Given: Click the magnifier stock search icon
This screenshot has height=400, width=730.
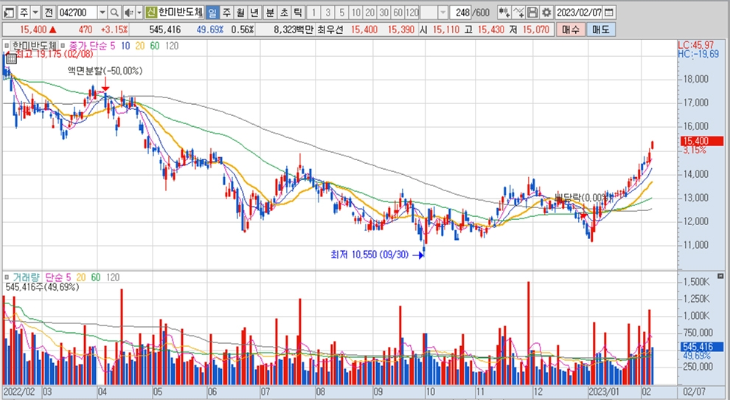Looking at the screenshot, I should coord(114,13).
